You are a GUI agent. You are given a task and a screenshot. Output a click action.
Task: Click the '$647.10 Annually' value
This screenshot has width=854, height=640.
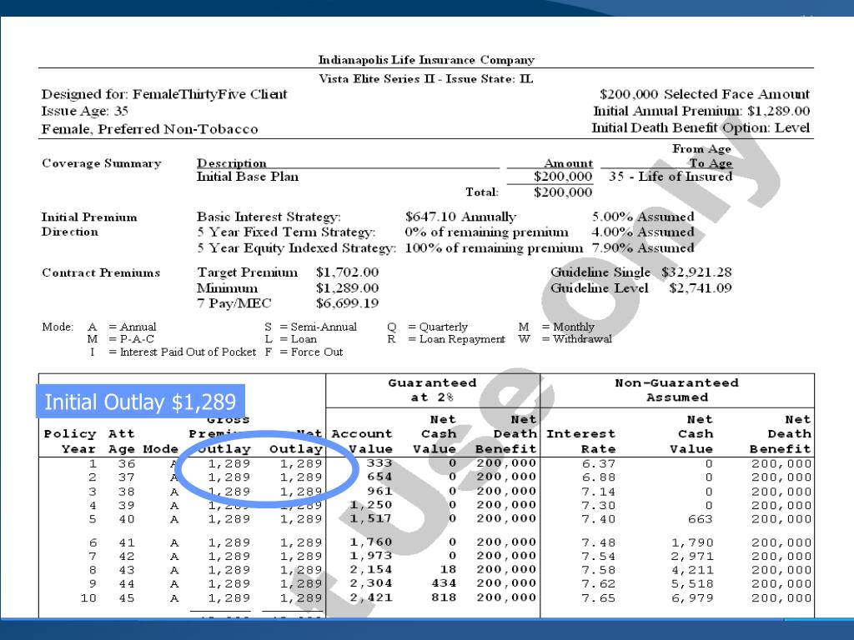coord(460,217)
